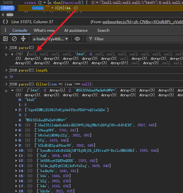183x193 pixels.
Task: Click the filter funnel icon
Action: click(91, 39)
